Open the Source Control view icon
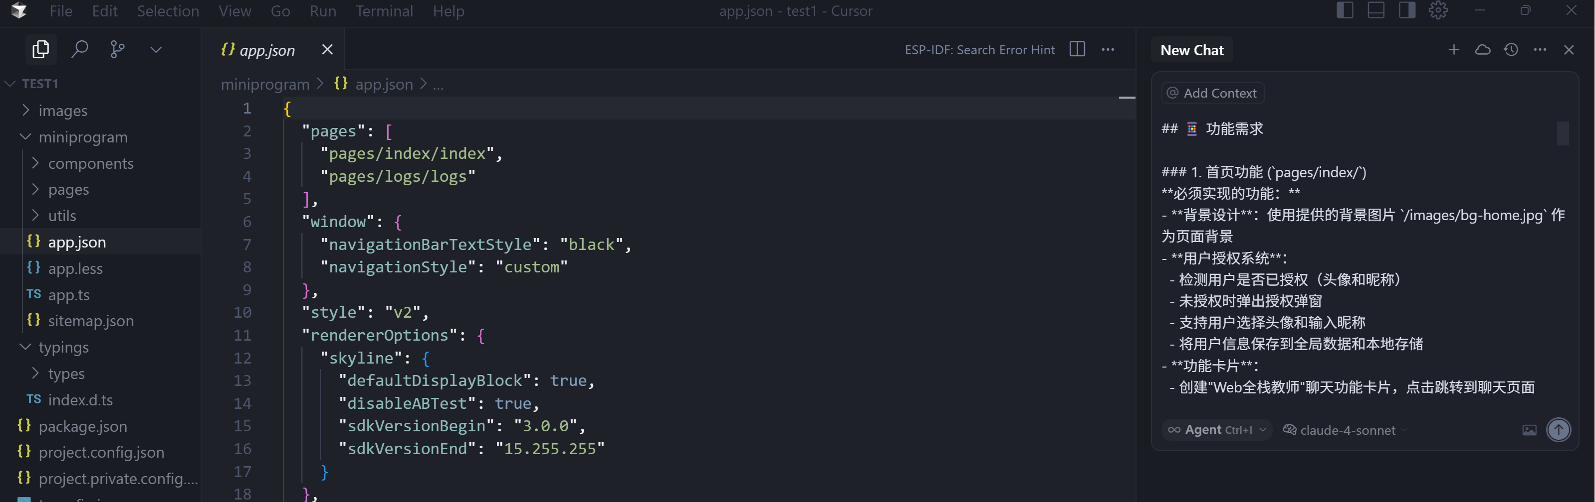 (117, 49)
